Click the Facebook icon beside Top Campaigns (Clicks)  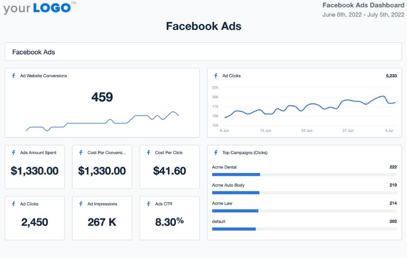[216, 153]
